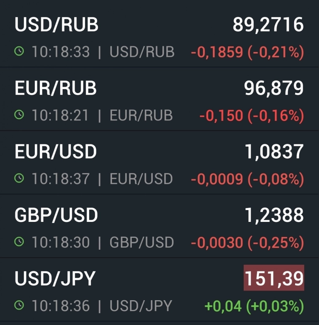Open the GBP/USD quote row
319x325 pixels.
coord(56,216)
